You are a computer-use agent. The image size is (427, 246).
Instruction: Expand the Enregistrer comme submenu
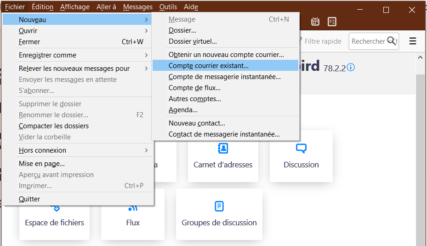pyautogui.click(x=78, y=55)
